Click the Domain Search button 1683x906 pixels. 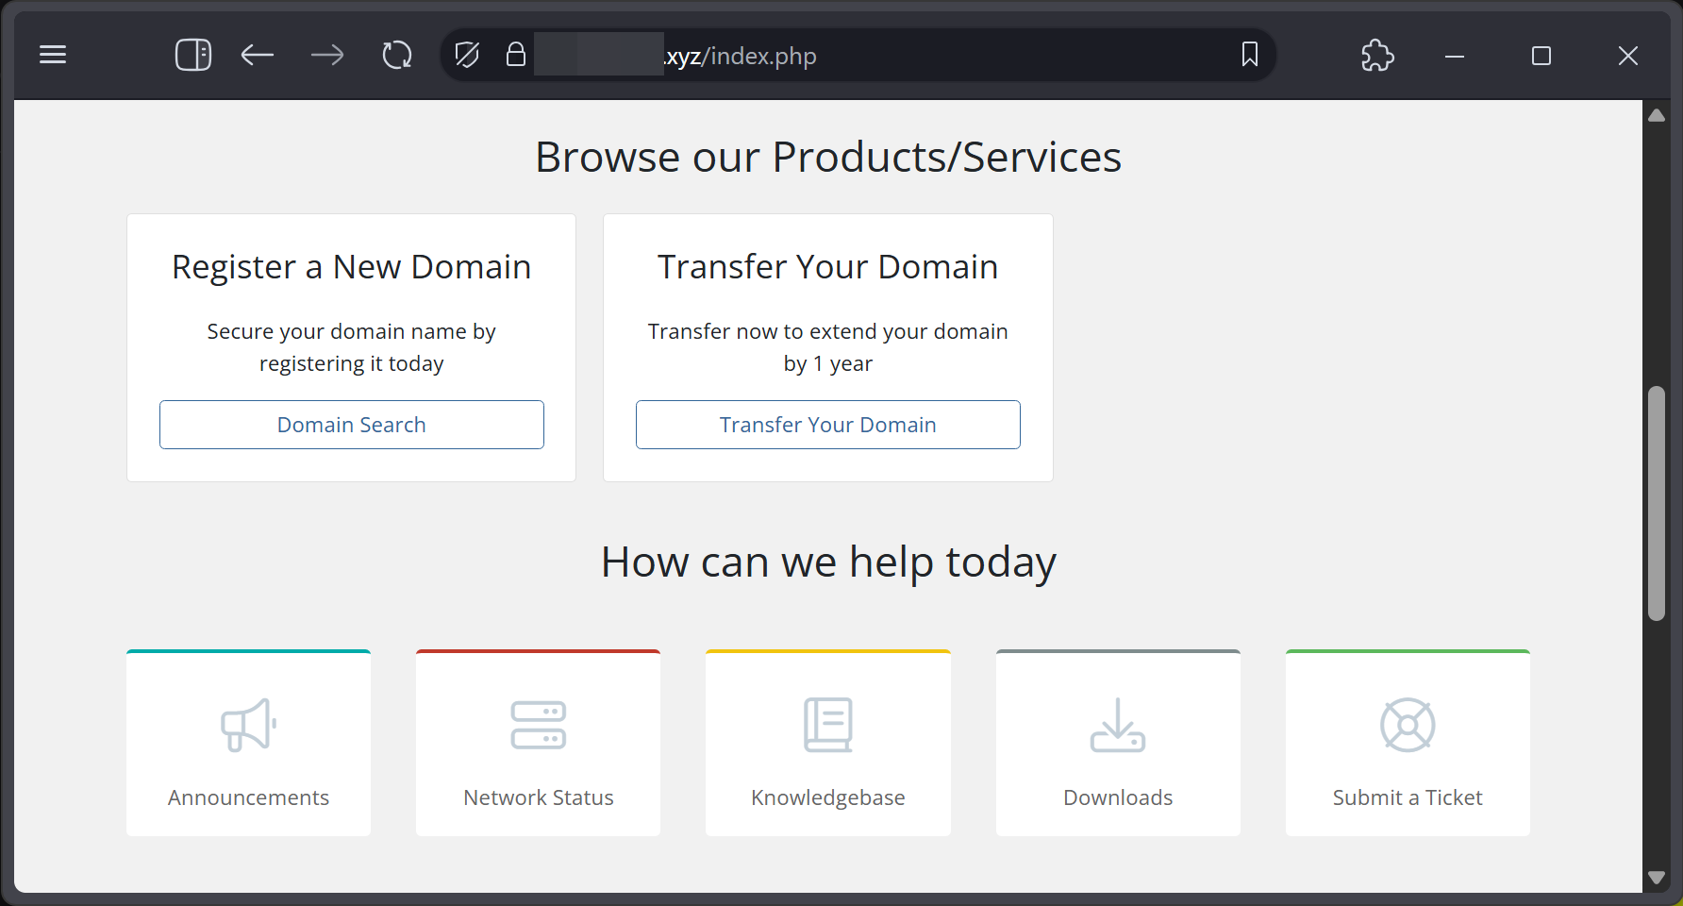pyautogui.click(x=352, y=425)
